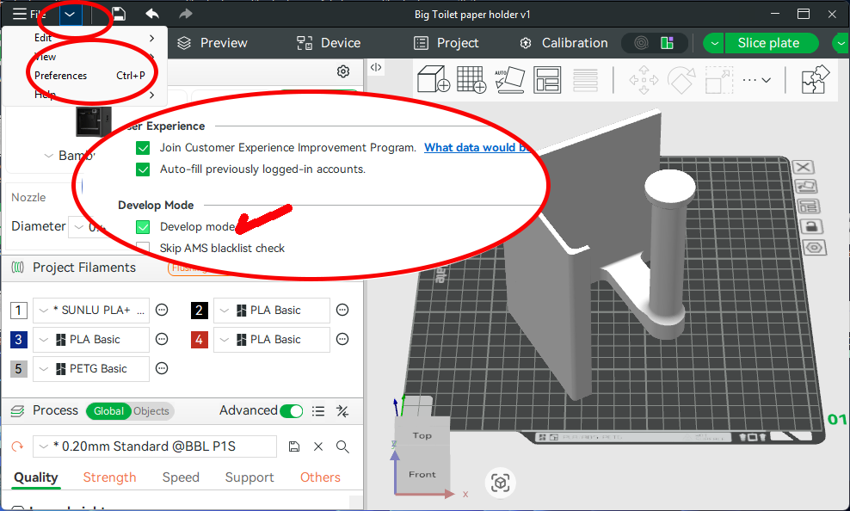The height and width of the screenshot is (511, 850).
Task: Select Preferences from the File menu
Action: click(x=60, y=76)
